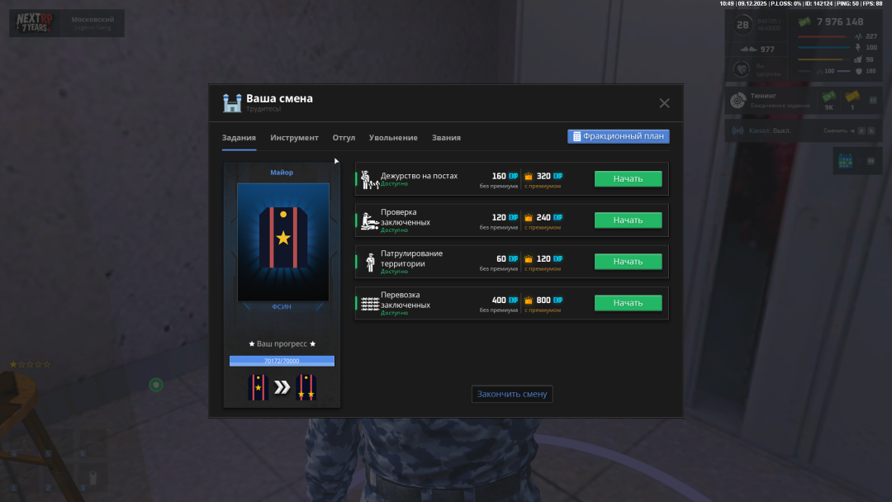
Task: Click the rank progress bar showing 70172/70000
Action: tap(282, 361)
